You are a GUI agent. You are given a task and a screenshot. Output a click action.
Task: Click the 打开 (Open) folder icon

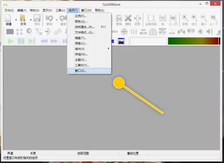pyautogui.click(x=23, y=18)
